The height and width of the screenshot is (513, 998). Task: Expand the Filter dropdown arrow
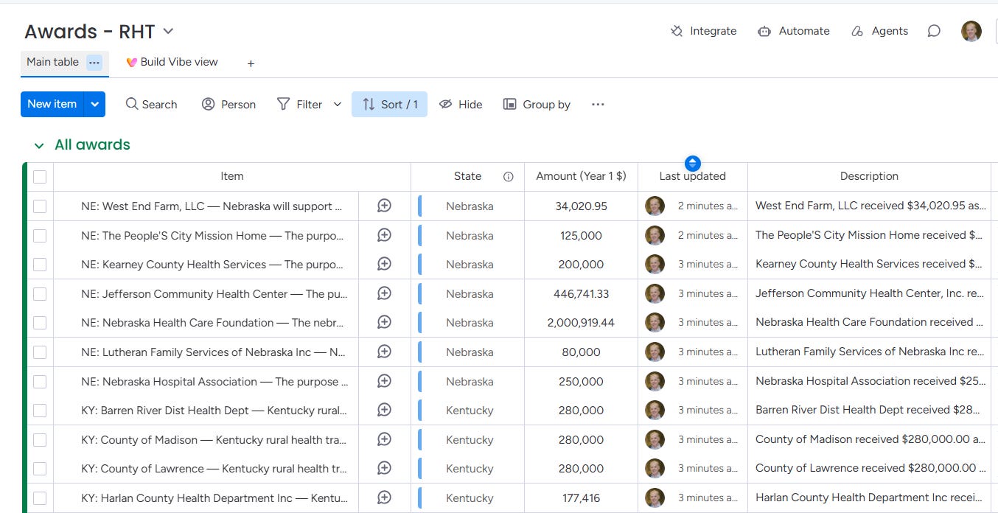[x=338, y=104]
